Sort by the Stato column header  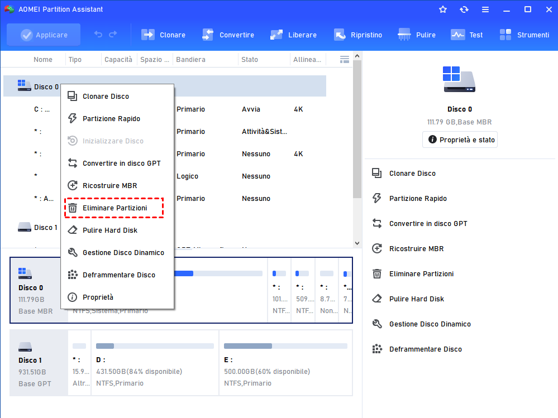250,60
